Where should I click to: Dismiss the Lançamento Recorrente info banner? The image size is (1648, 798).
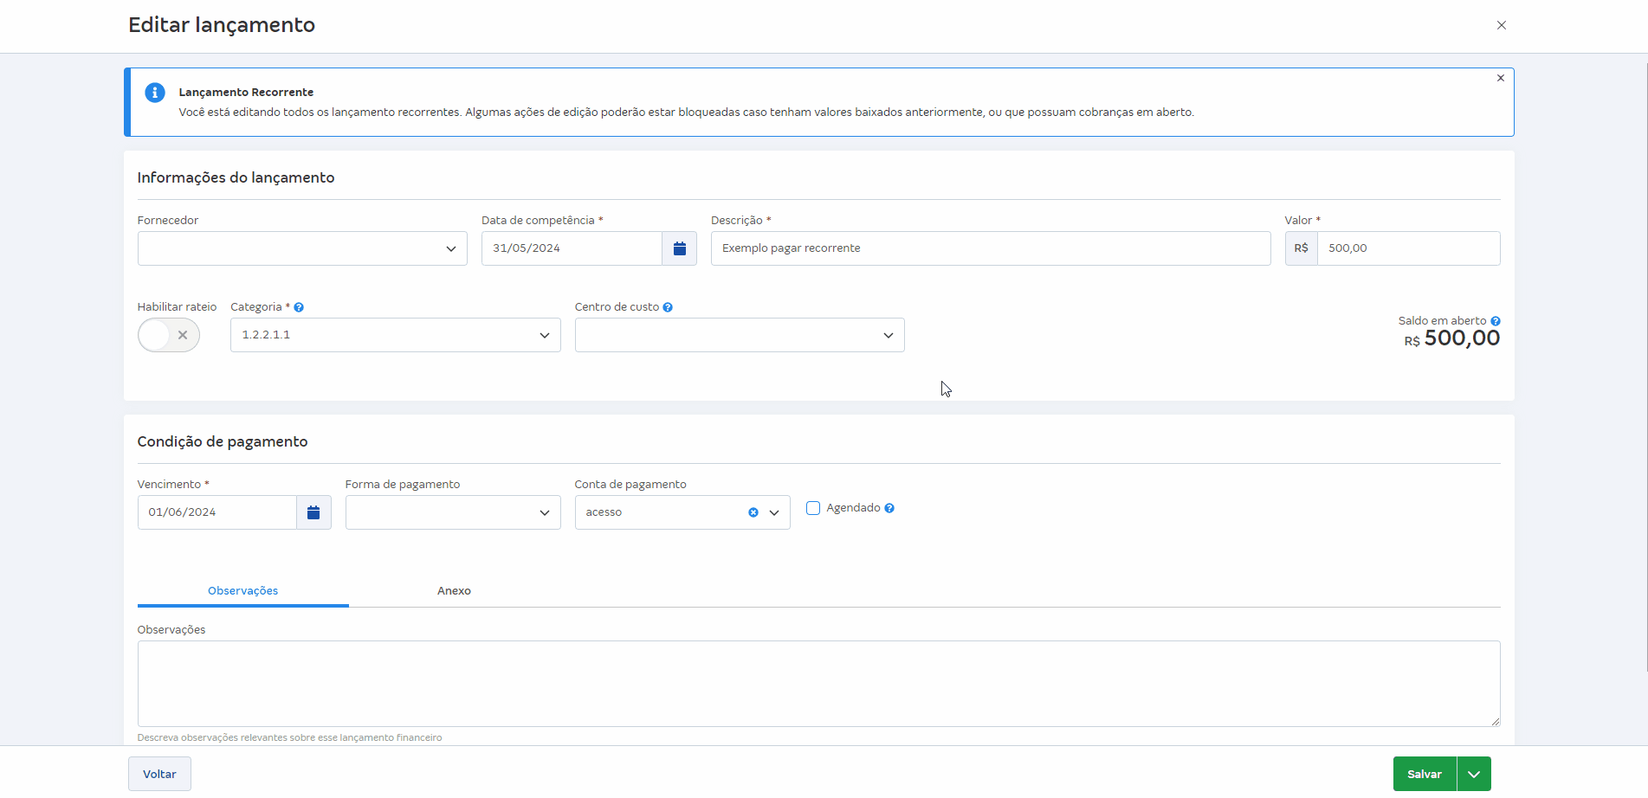[x=1501, y=78]
